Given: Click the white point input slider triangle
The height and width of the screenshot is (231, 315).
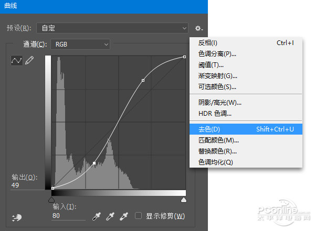Looking at the screenshot, I should coord(184,200).
